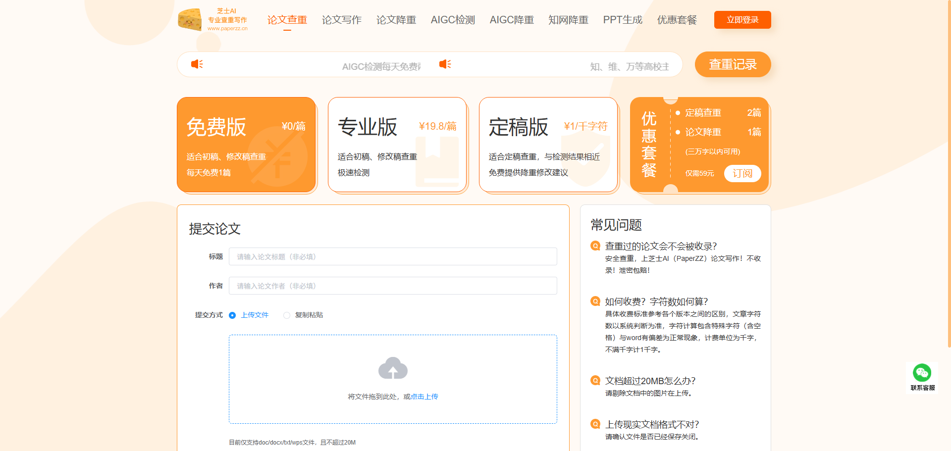Open the PPT生成 nav item
Screen dimensions: 951x451
623,20
